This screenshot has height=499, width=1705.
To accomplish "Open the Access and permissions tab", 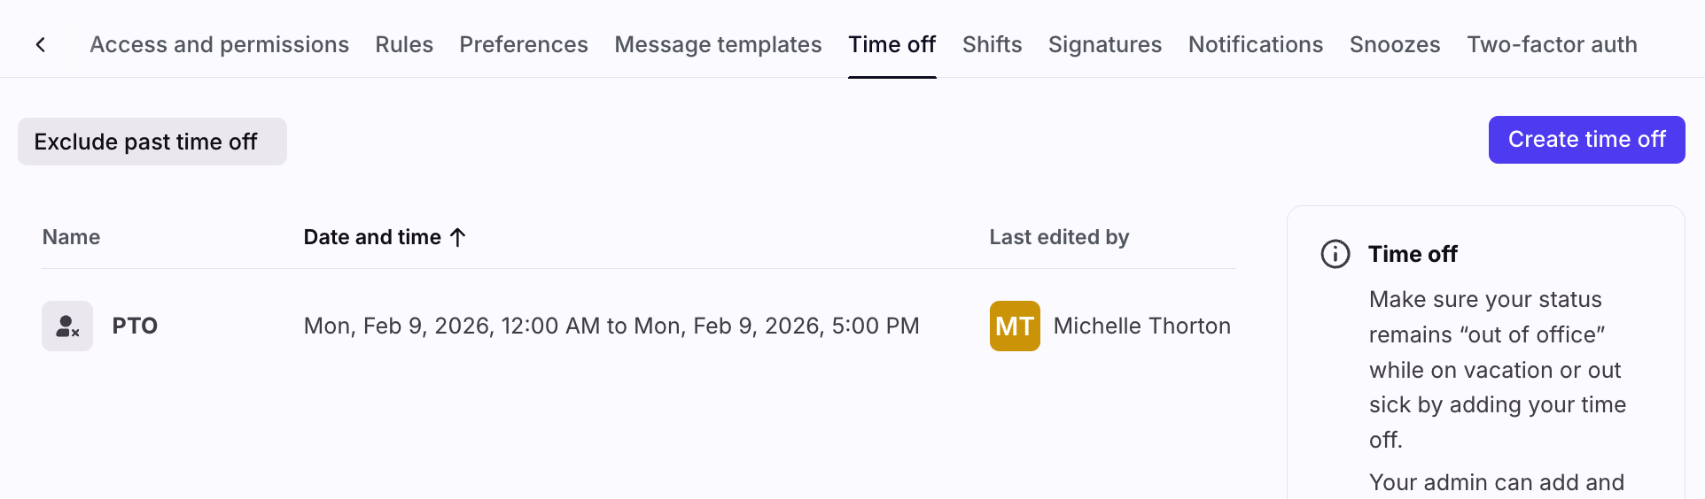I will click(219, 45).
